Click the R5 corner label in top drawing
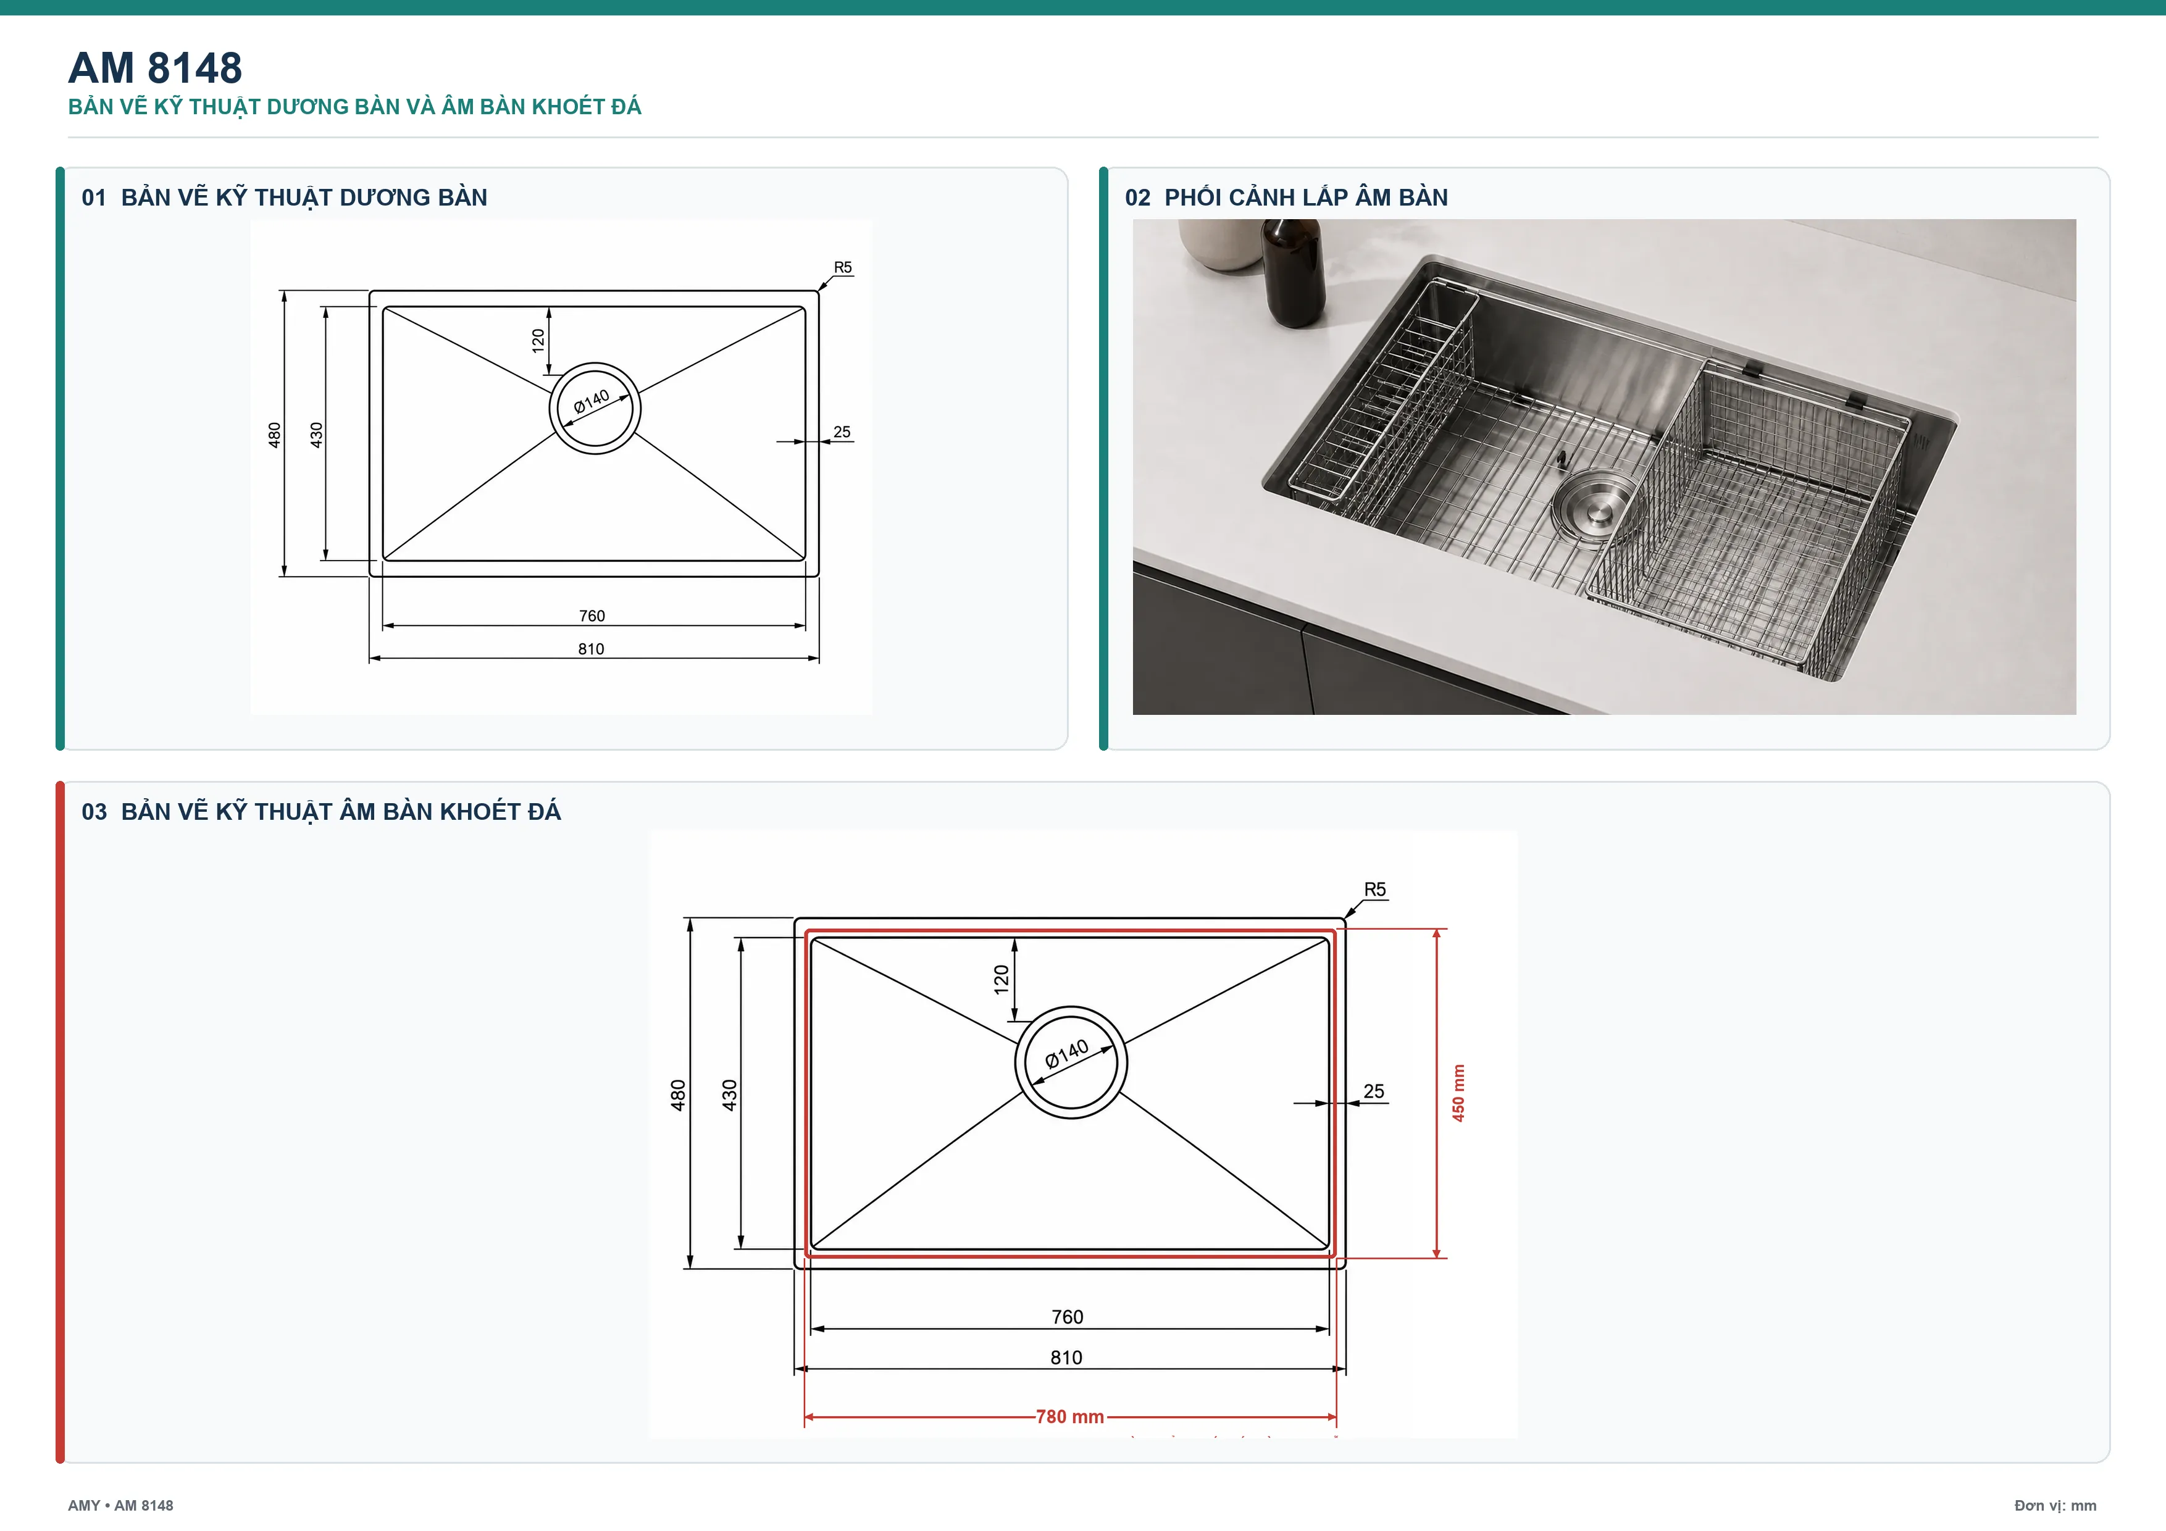Screen dimensions: 2166x1531 pyautogui.click(x=842, y=268)
